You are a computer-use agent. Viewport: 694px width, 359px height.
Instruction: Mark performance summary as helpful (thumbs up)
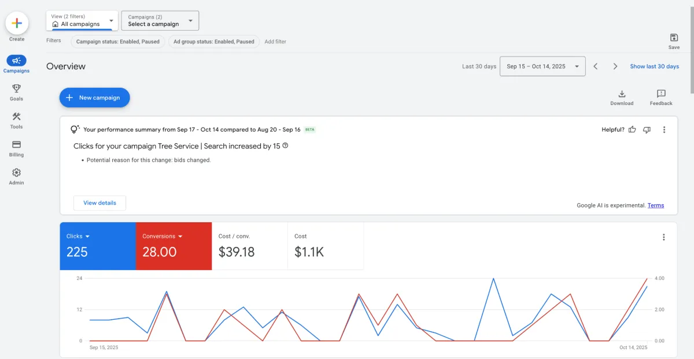coord(632,130)
